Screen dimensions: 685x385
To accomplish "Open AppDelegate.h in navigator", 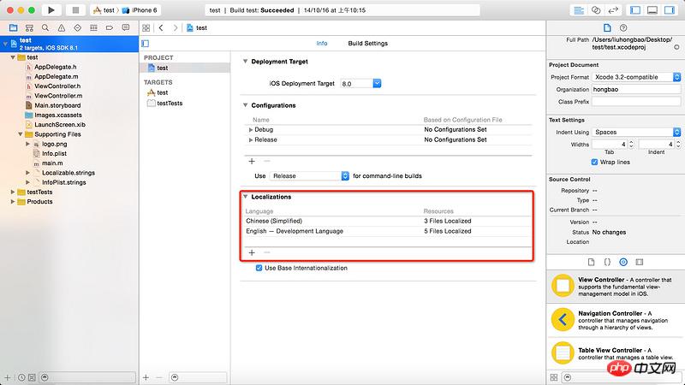I will pyautogui.click(x=55, y=67).
